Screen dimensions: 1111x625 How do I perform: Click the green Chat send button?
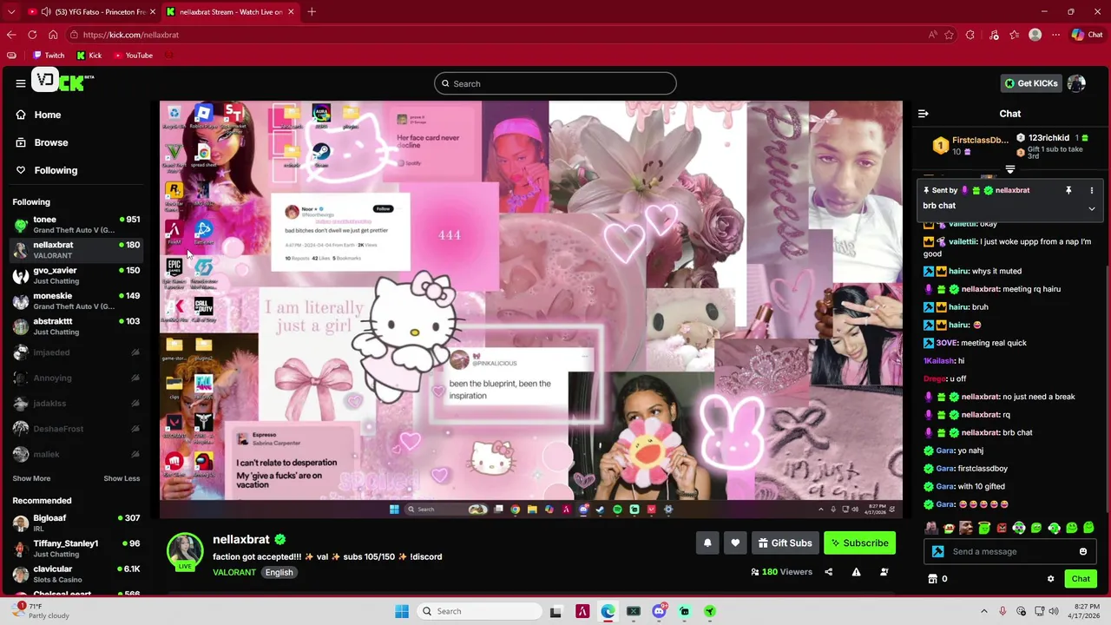1081,579
